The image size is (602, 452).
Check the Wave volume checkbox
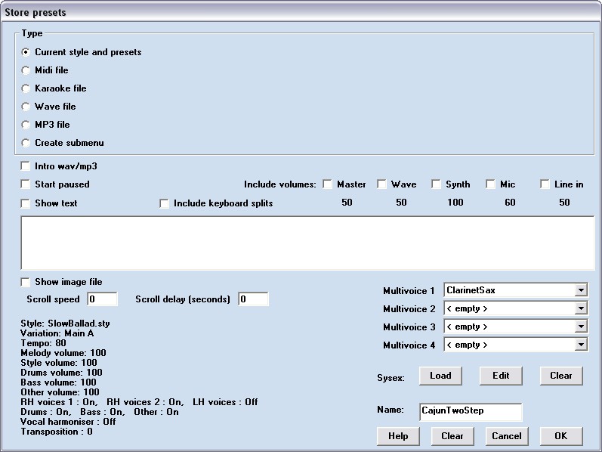pos(381,184)
